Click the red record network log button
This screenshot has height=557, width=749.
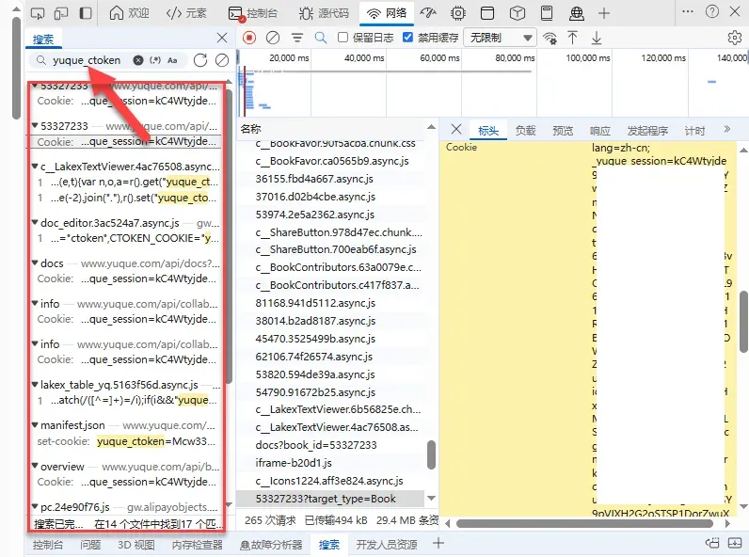[249, 38]
